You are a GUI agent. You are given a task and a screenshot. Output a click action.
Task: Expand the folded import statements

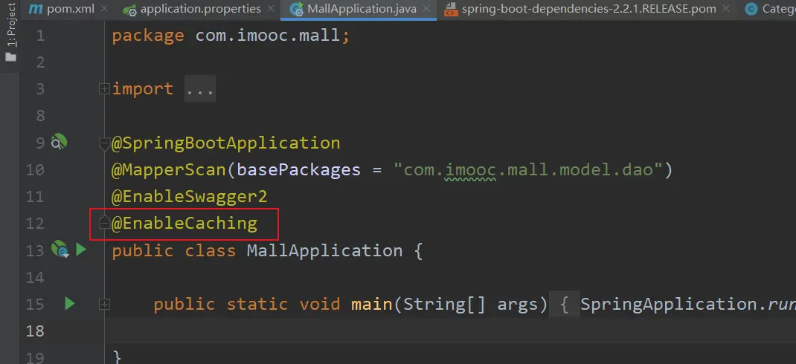(x=105, y=89)
